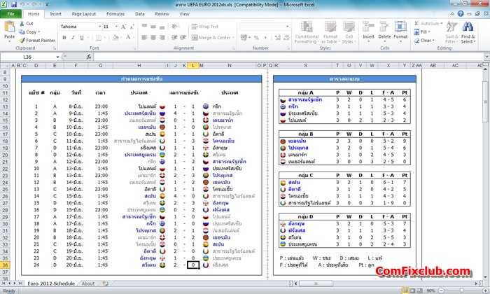This screenshot has width=490, height=294.
Task: Open Cell Styles gallery
Action: [348, 32]
